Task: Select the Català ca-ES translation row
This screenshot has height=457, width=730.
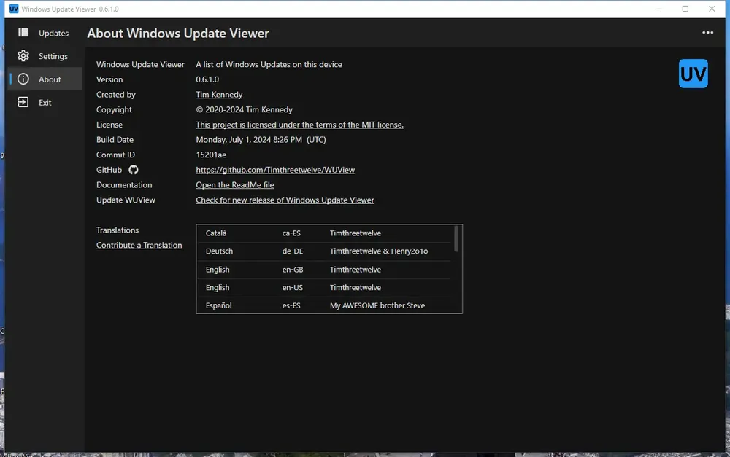Action: click(325, 233)
